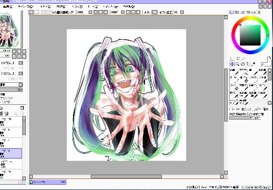Adjust the layer opacity slider
The image size is (273, 190).
pyautogui.click(x=11, y=90)
